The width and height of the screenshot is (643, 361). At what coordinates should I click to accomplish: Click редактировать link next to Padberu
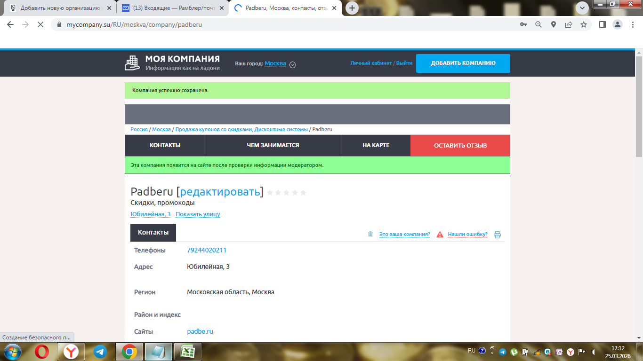pyautogui.click(x=220, y=191)
